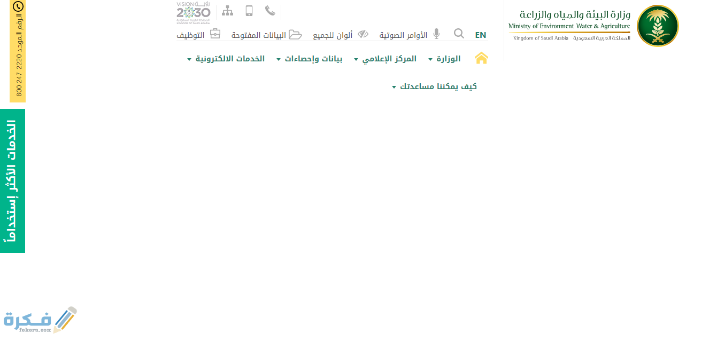Viewport: 717px width, 341px height.
Task: Click the yellow home icon in the navigation bar
Action: point(481,58)
